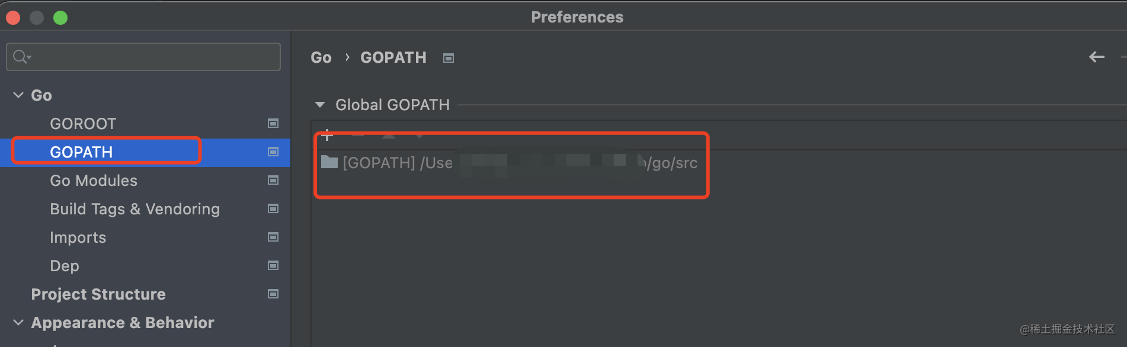Collapse the Appearance & Behavior node
This screenshot has width=1127, height=347.
tap(18, 322)
